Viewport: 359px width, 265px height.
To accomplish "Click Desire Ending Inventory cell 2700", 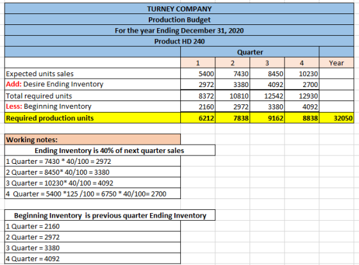I will (302, 84).
